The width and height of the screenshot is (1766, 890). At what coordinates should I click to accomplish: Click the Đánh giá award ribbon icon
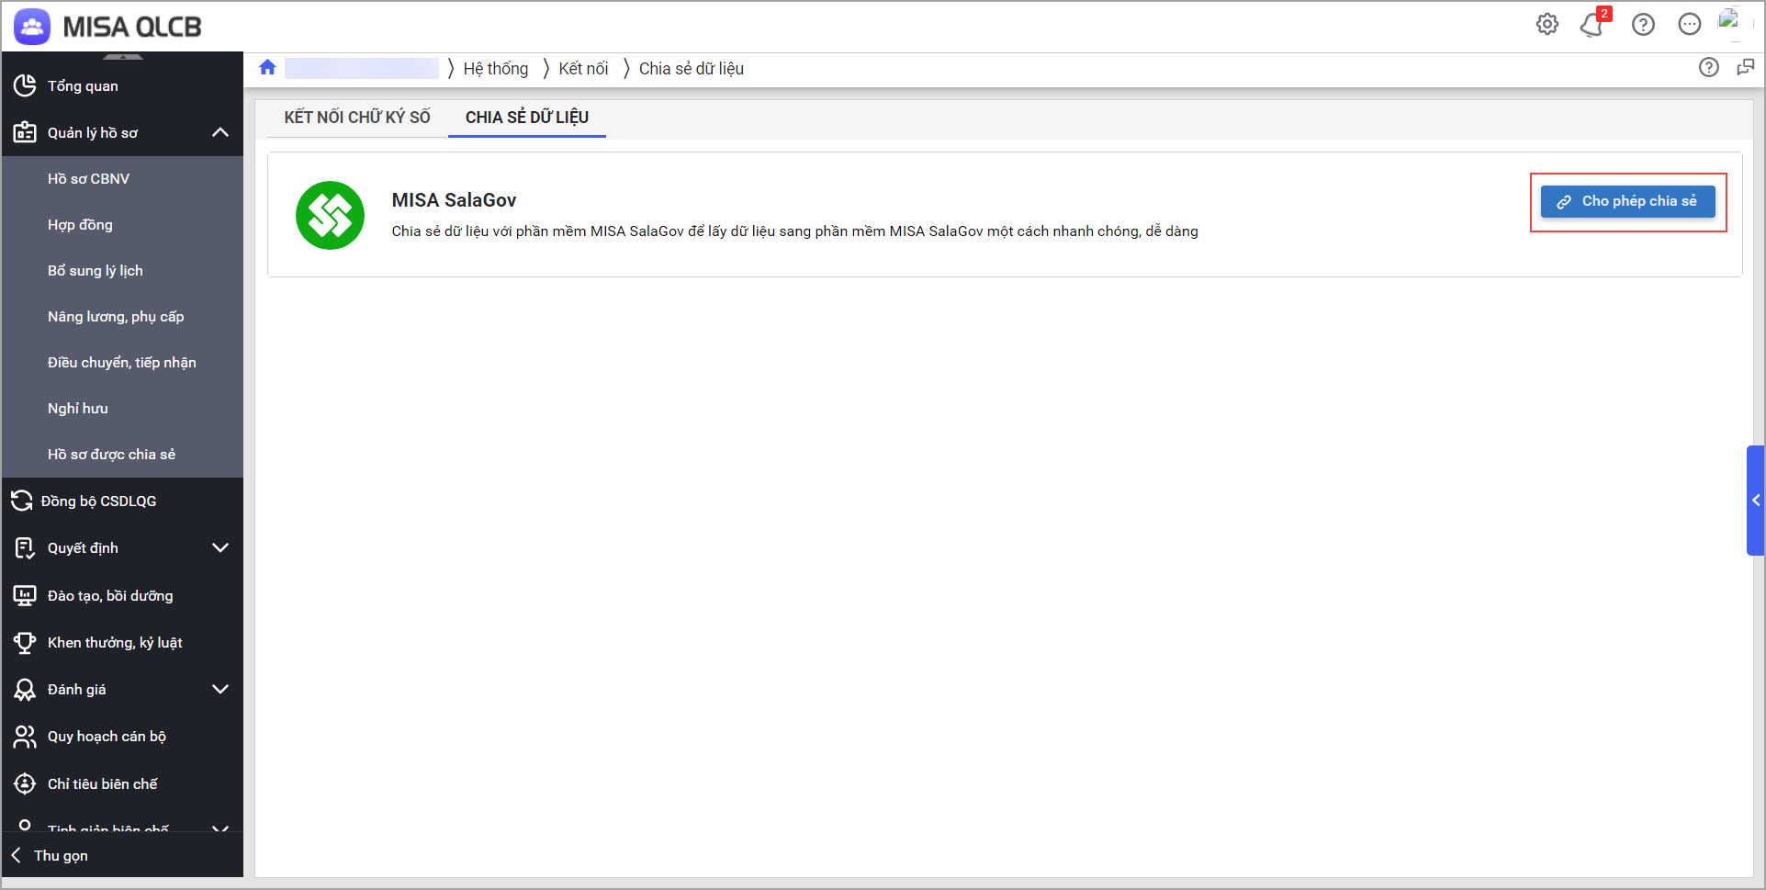[x=25, y=690]
